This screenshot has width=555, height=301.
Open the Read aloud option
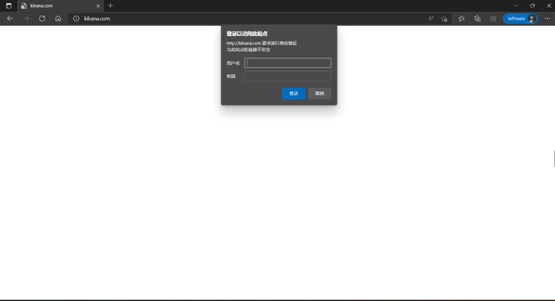431,19
